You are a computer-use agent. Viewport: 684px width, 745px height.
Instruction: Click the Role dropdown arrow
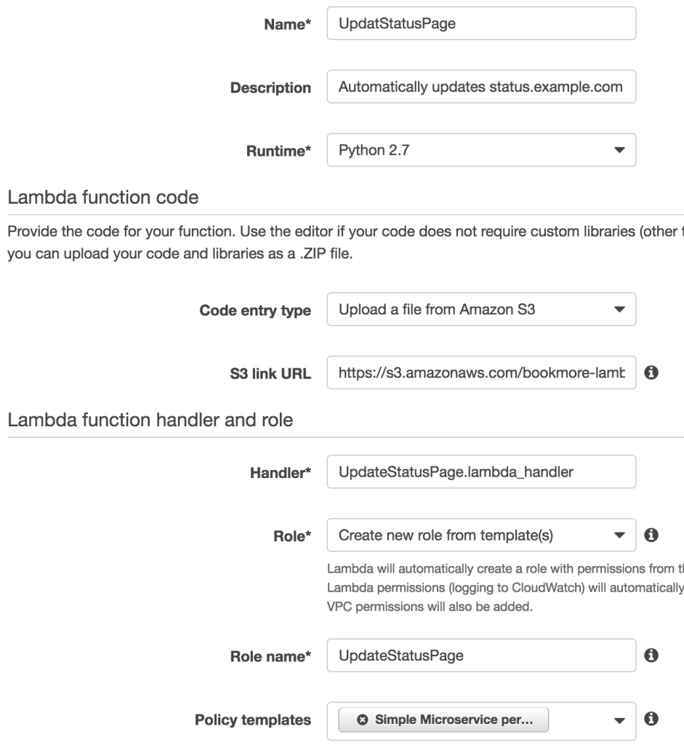(619, 535)
